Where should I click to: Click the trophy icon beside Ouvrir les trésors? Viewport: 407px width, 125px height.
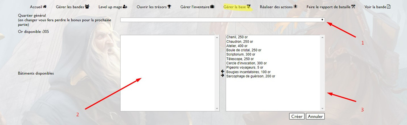(x=169, y=6)
